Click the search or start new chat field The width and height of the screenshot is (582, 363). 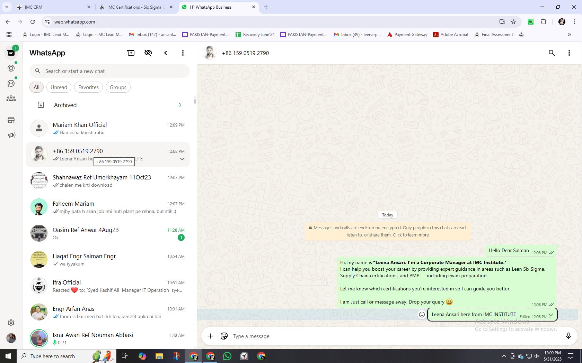coord(109,71)
